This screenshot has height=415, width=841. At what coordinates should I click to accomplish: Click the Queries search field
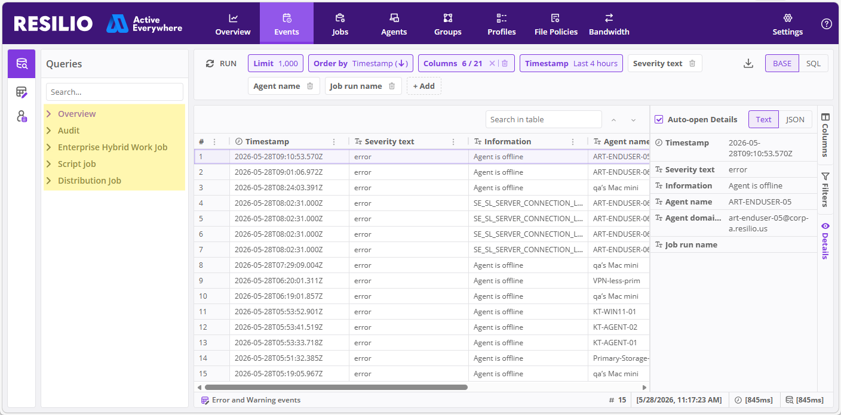point(115,92)
